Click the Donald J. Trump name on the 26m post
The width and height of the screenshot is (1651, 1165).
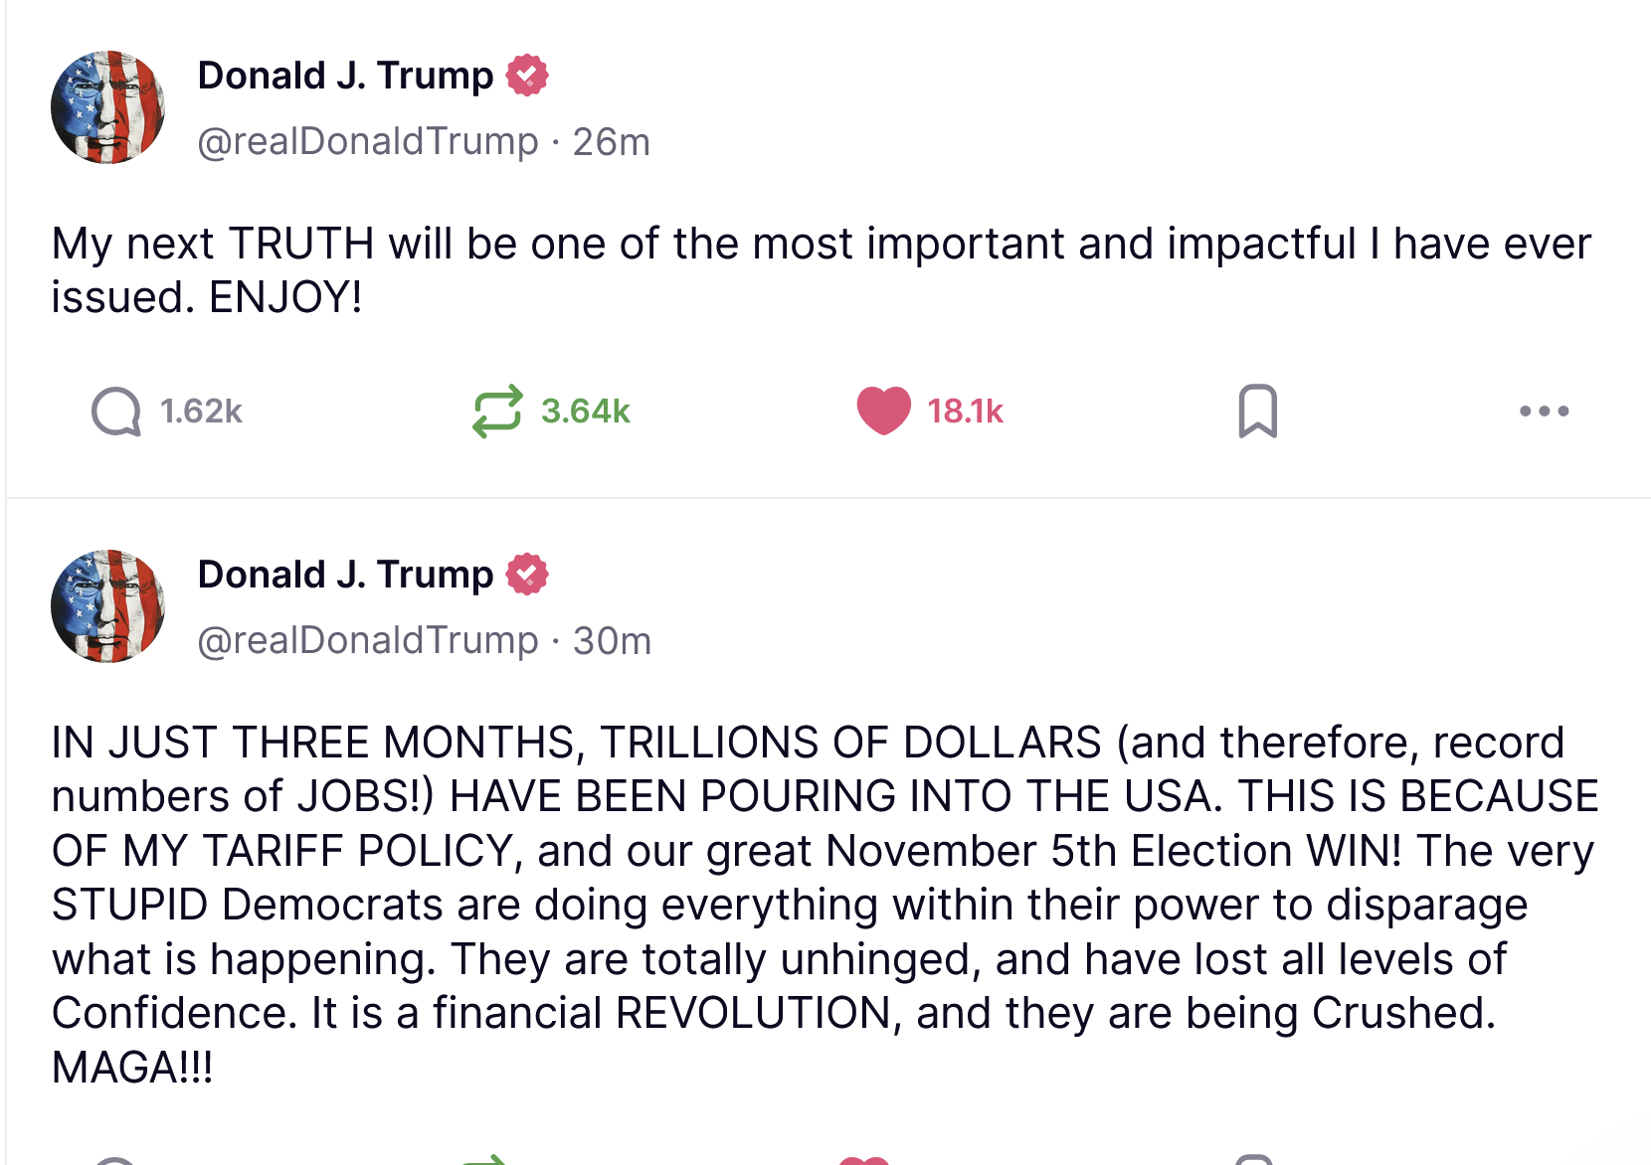tap(345, 76)
